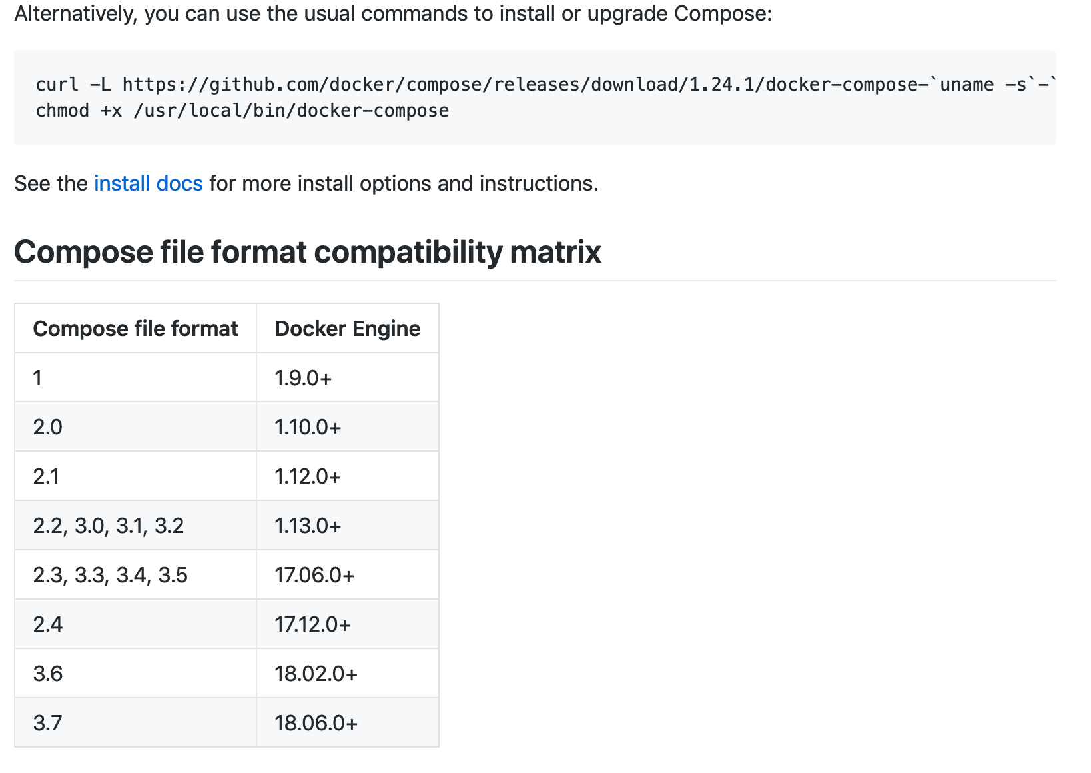Click the "1.10.0+" Docker Engine cell

pyautogui.click(x=308, y=427)
